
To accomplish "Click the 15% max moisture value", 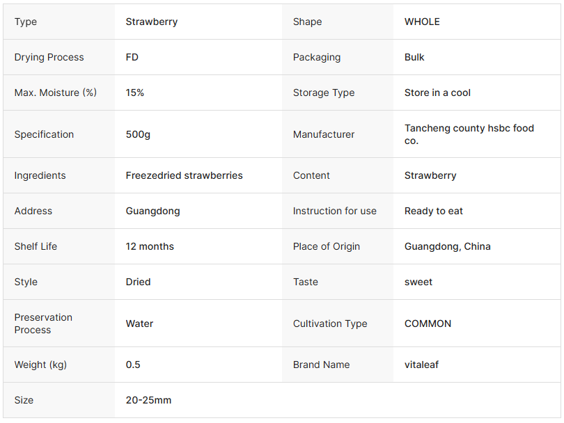I will click(135, 93).
